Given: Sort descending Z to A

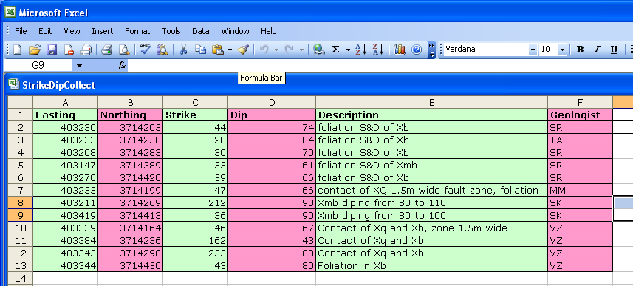Looking at the screenshot, I should 378,50.
